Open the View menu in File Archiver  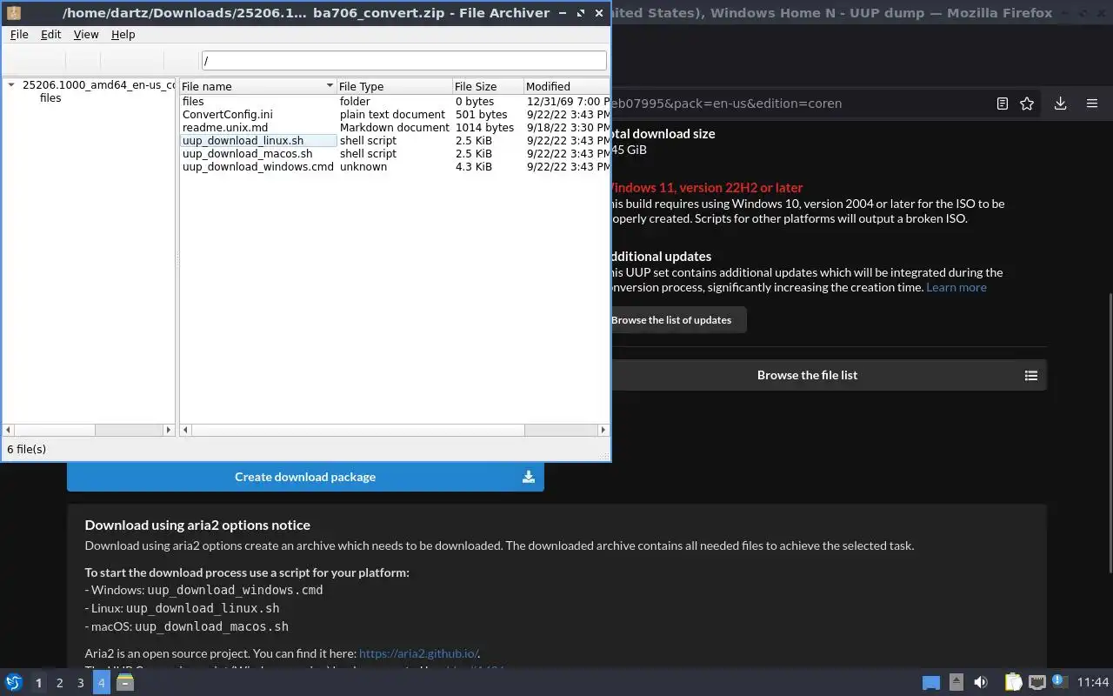pos(86,34)
